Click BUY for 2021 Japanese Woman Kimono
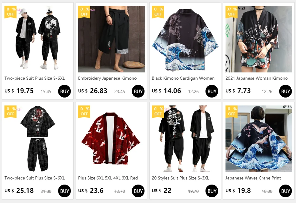 [x=285, y=91]
